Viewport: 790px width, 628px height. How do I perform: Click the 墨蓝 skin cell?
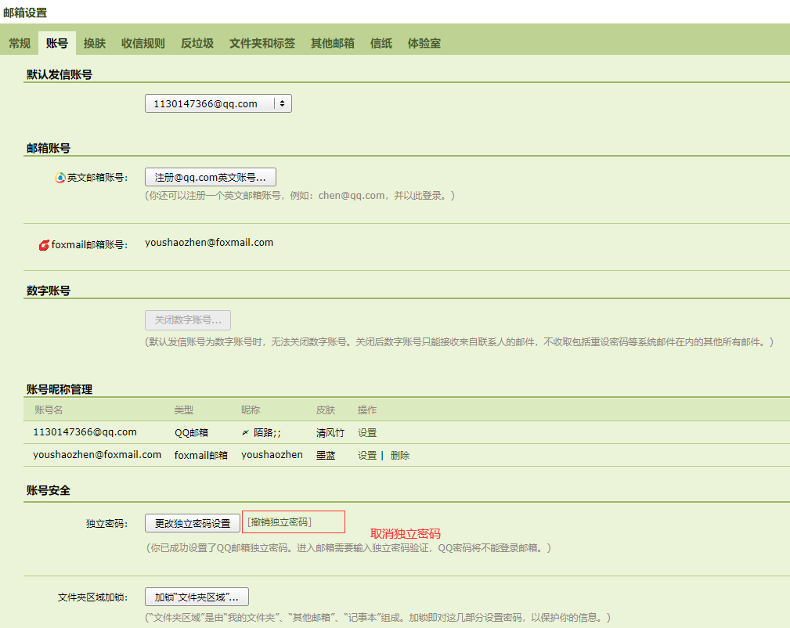[326, 455]
